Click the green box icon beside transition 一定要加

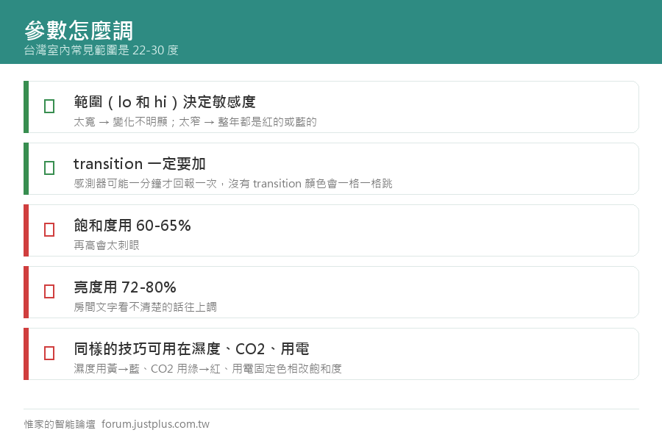pyautogui.click(x=49, y=168)
